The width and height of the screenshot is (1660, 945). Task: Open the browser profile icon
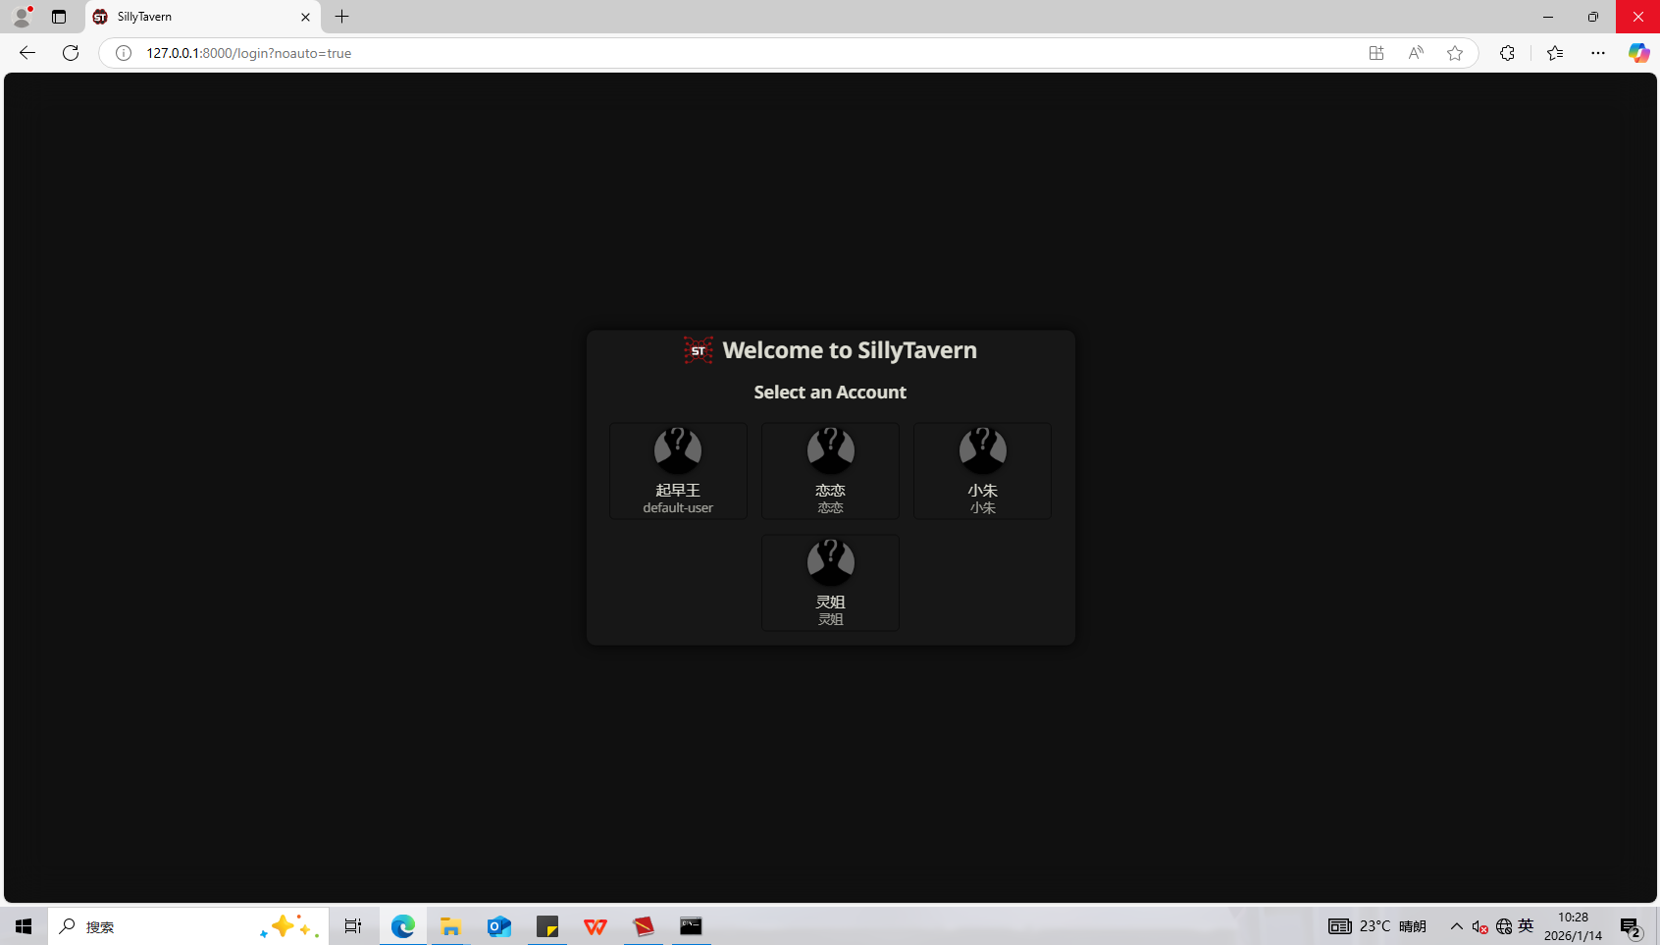click(x=22, y=17)
